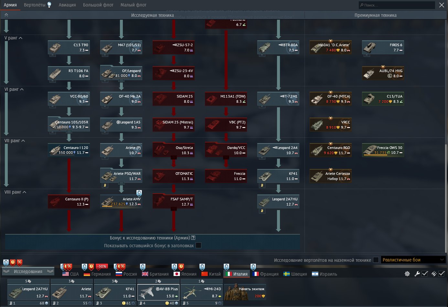
Task: Select the OTOMATIC anti-air vehicle
Action: [x=174, y=176]
